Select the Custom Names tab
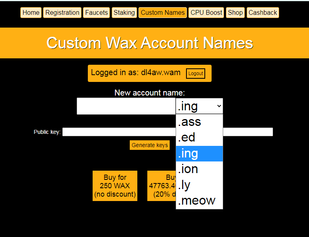309x237 pixels. click(x=162, y=13)
